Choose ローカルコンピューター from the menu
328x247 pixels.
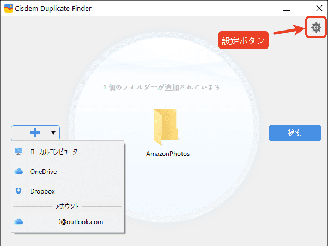click(x=68, y=152)
